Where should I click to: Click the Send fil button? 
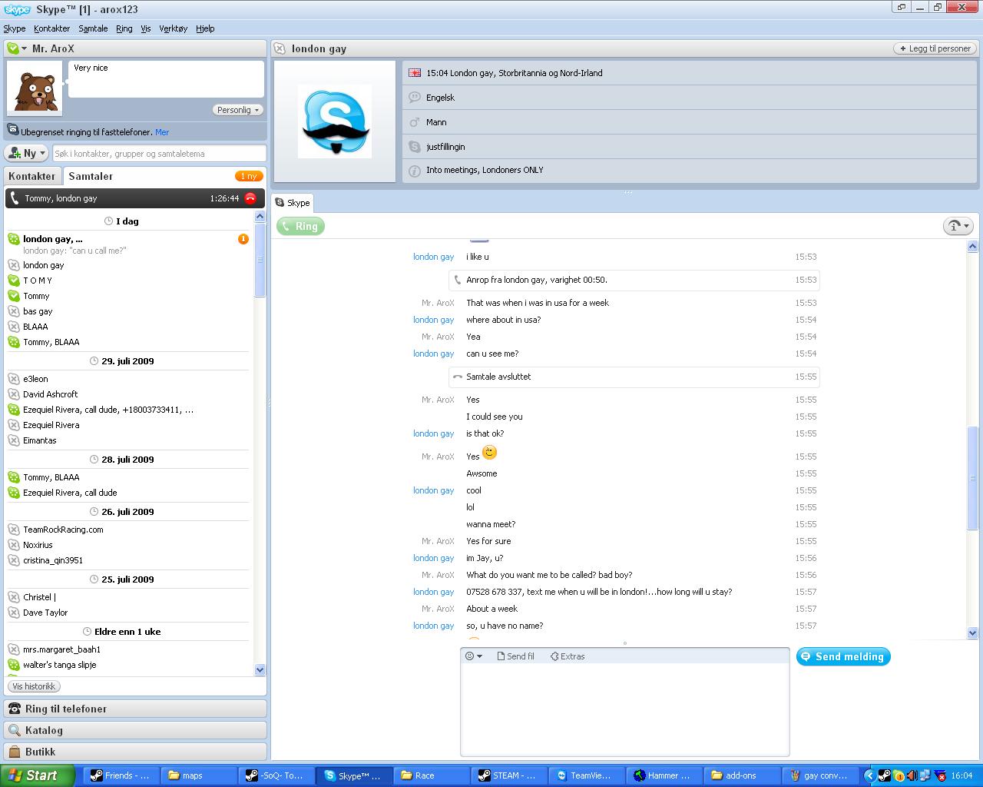[x=516, y=656]
